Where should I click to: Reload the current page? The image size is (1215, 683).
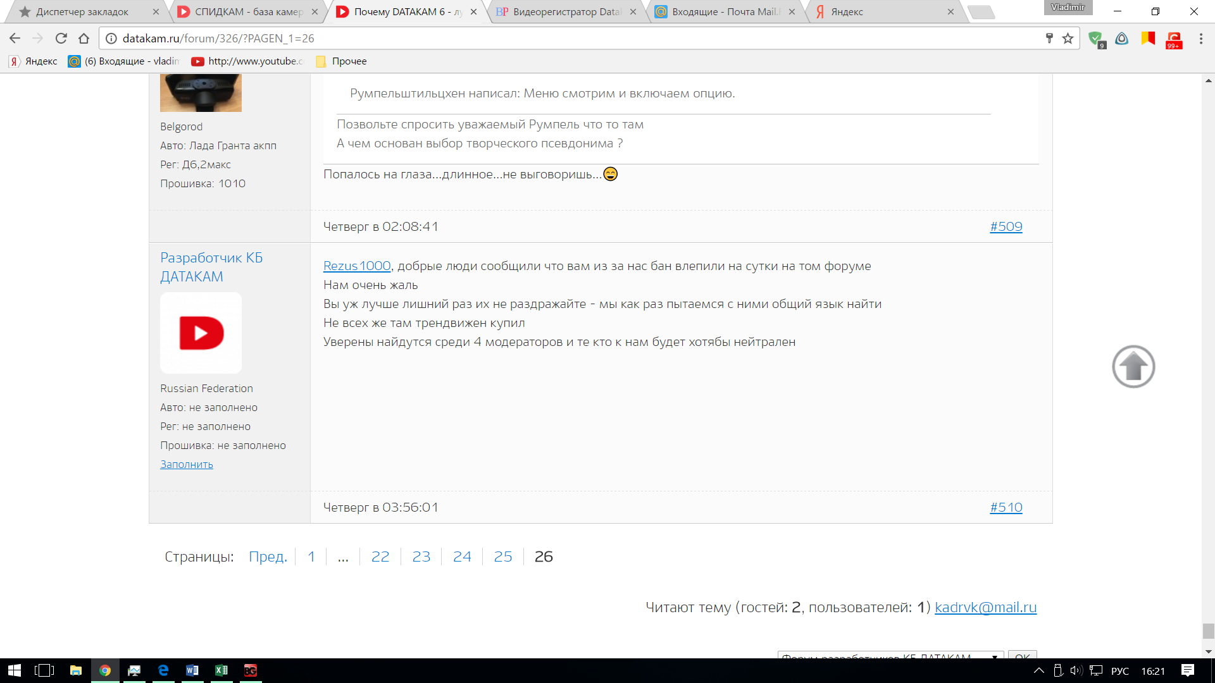coord(61,39)
